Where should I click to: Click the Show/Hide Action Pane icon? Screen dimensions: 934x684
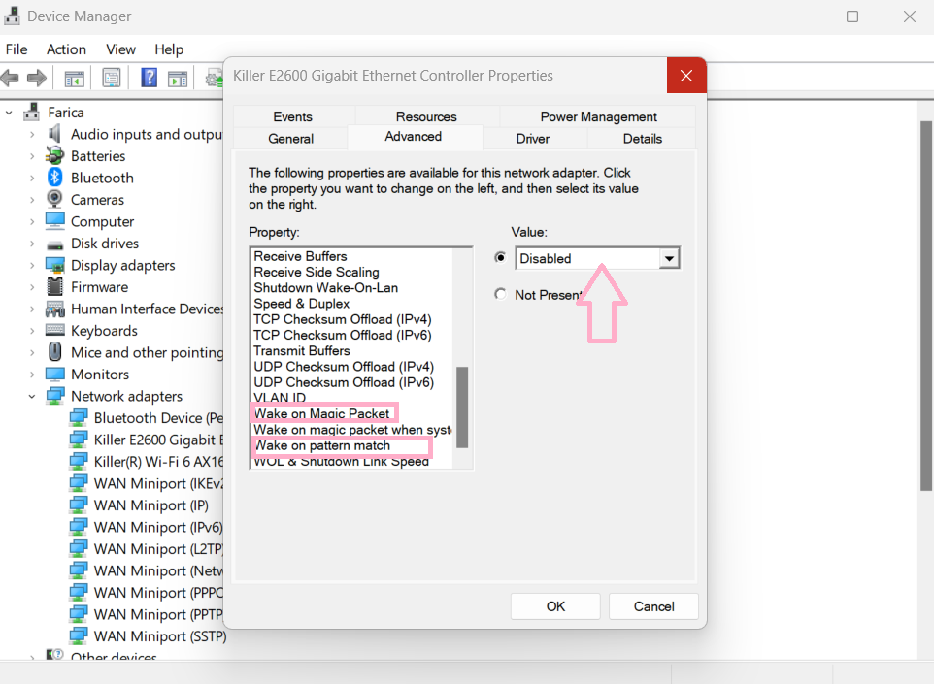[178, 78]
